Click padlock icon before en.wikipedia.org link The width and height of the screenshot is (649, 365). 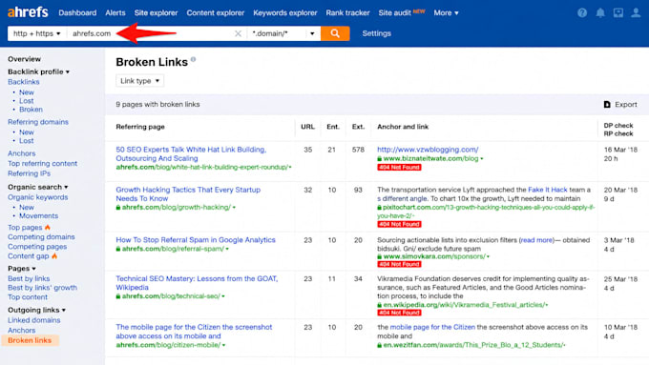click(379, 305)
